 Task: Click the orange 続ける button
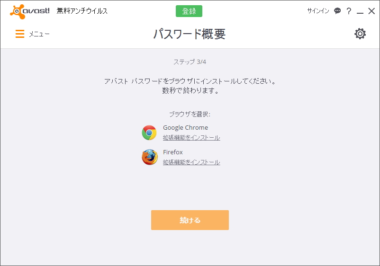(x=190, y=220)
